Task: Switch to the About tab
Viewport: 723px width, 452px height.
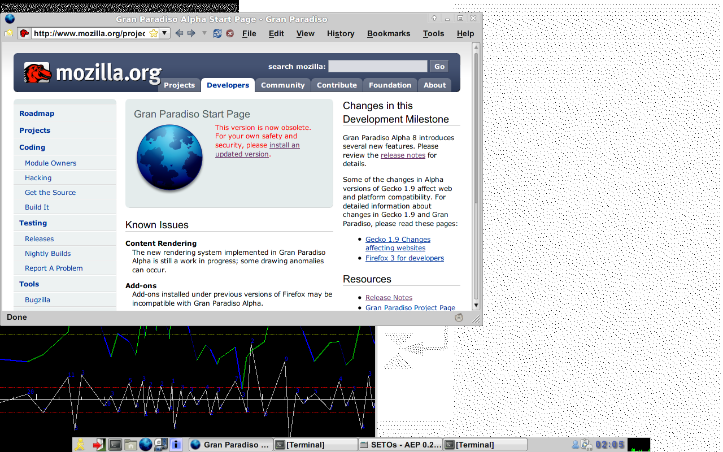Action: coord(434,85)
